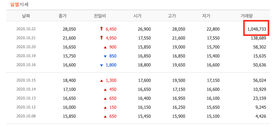Click the red triangle beside 150

[x=105, y=108]
